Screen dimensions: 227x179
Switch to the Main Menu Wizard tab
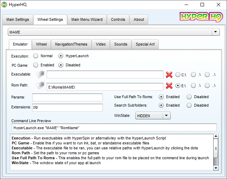[x=87, y=19]
